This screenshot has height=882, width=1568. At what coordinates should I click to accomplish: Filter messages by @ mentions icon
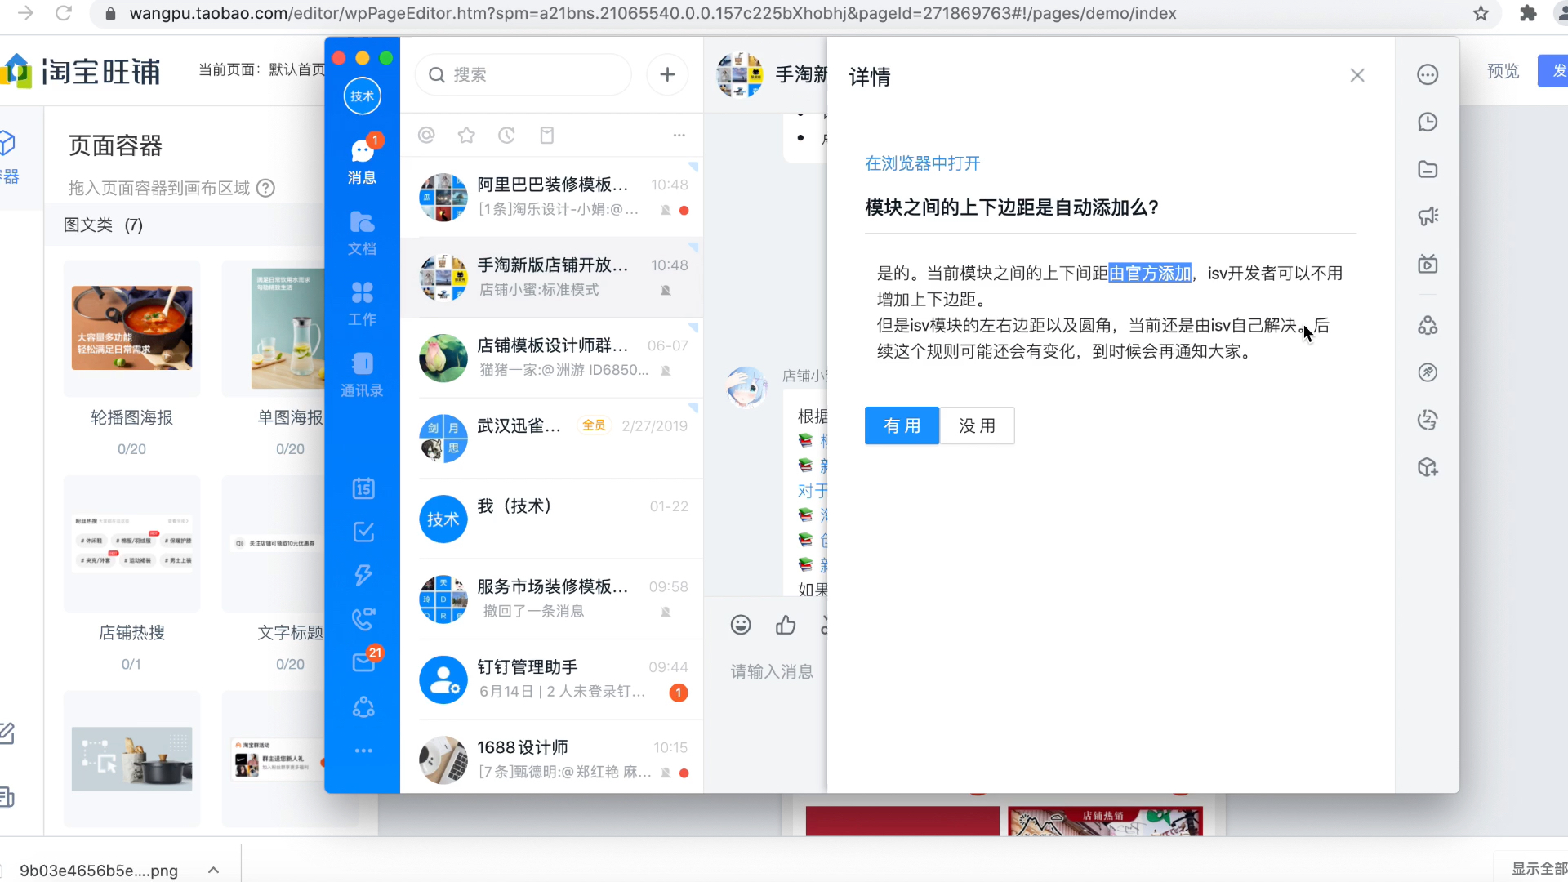pyautogui.click(x=426, y=135)
